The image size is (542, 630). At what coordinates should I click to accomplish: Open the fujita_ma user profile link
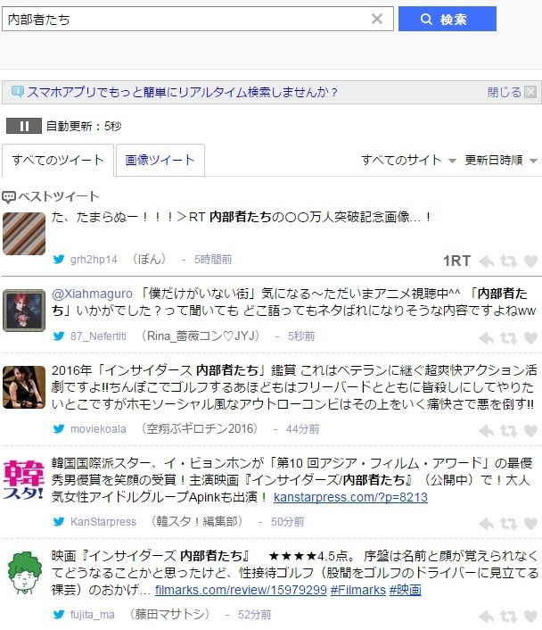[x=93, y=615]
